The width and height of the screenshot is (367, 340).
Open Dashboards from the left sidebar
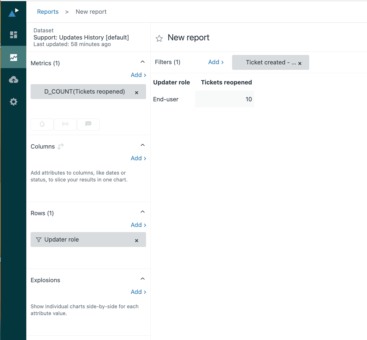click(13, 35)
